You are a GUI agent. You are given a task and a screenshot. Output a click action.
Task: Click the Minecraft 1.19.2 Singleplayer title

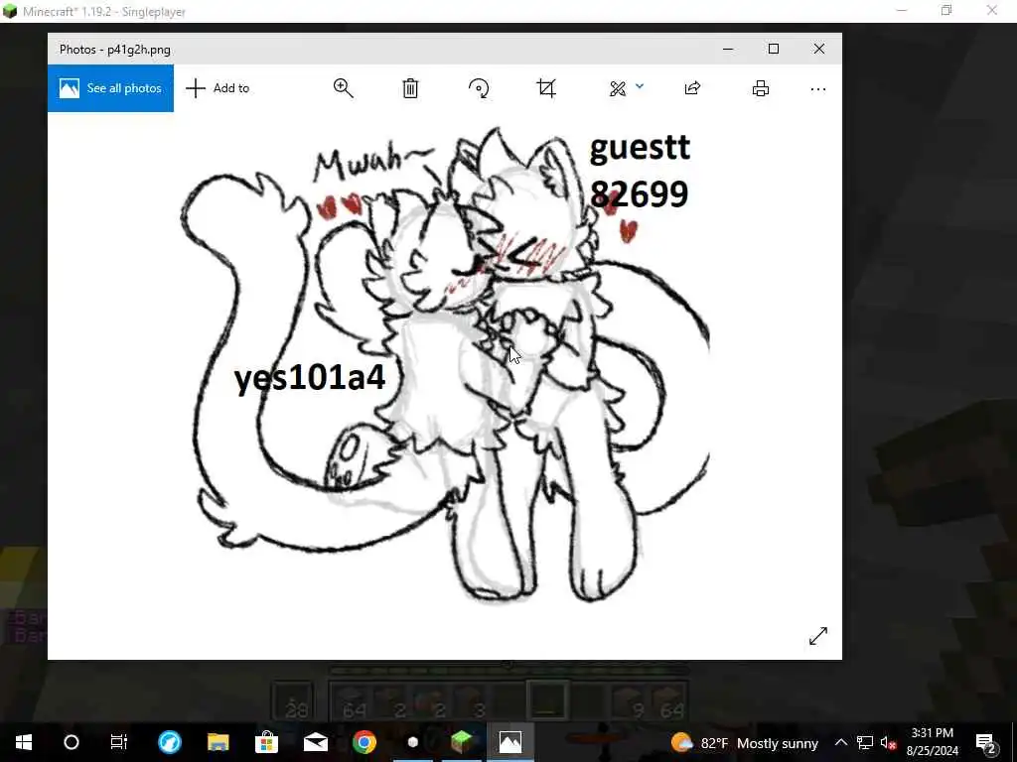pos(104,12)
